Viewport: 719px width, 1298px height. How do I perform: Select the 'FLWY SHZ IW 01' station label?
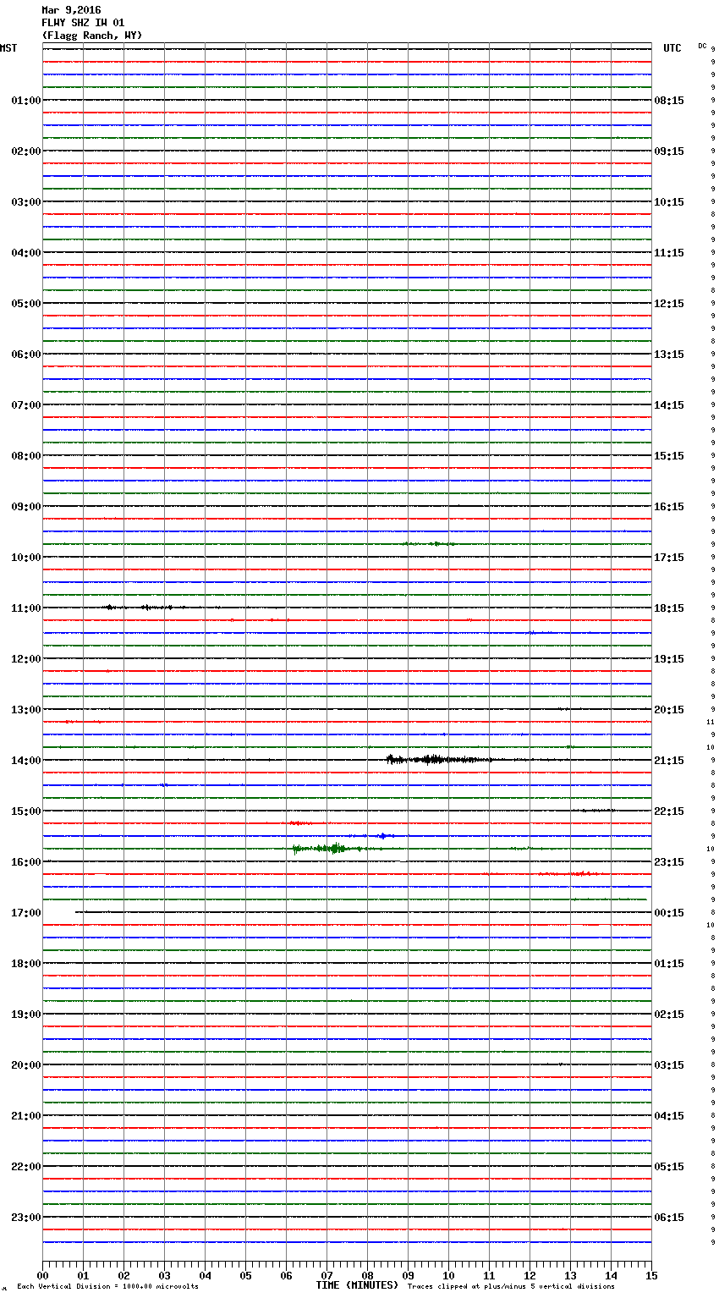click(83, 23)
